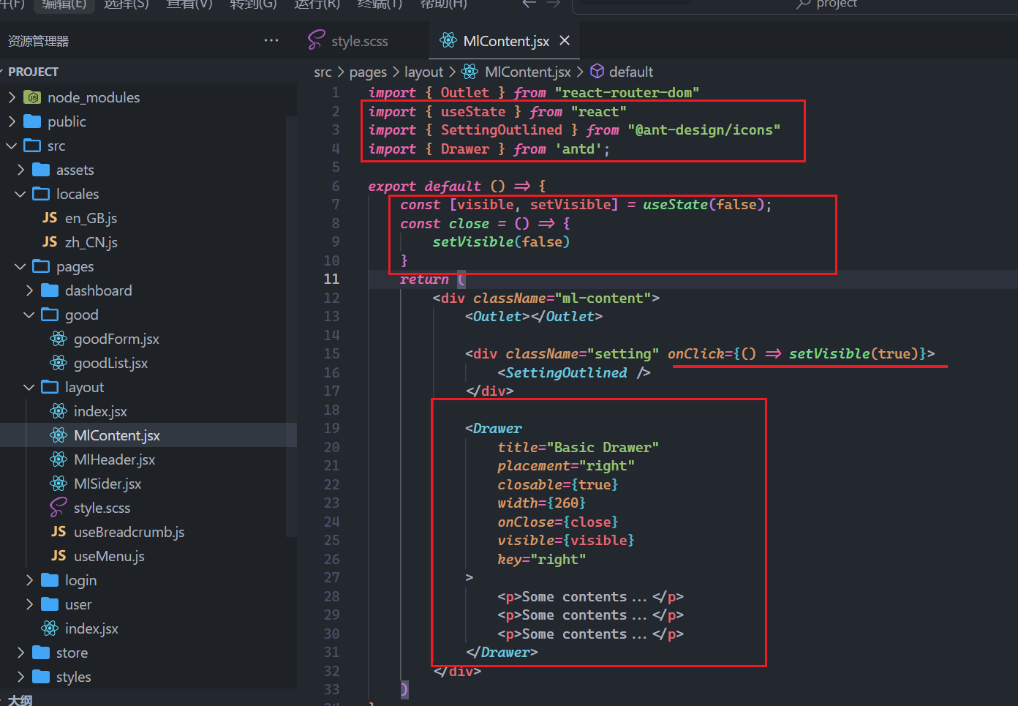This screenshot has width=1018, height=706.
Task: Click layout in the breadcrumb path
Action: [x=423, y=72]
